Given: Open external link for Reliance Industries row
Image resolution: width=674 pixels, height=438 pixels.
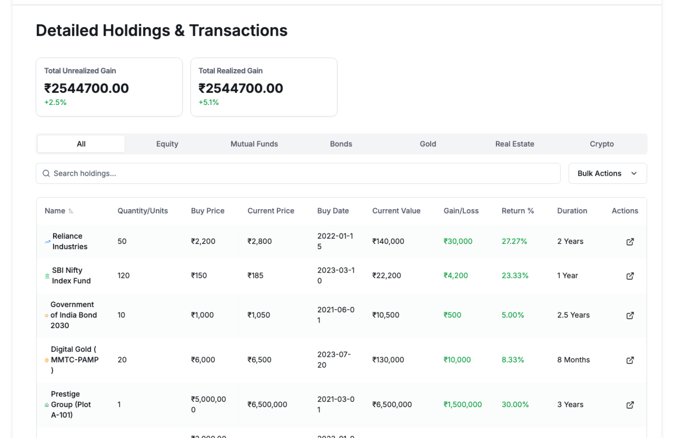Looking at the screenshot, I should click(630, 241).
